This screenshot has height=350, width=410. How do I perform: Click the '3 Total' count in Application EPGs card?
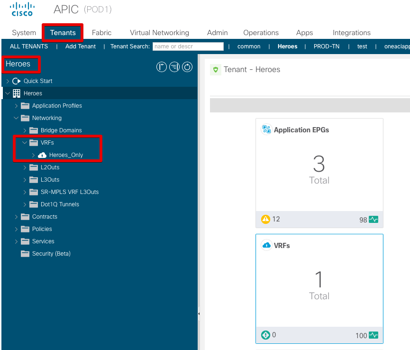point(319,169)
